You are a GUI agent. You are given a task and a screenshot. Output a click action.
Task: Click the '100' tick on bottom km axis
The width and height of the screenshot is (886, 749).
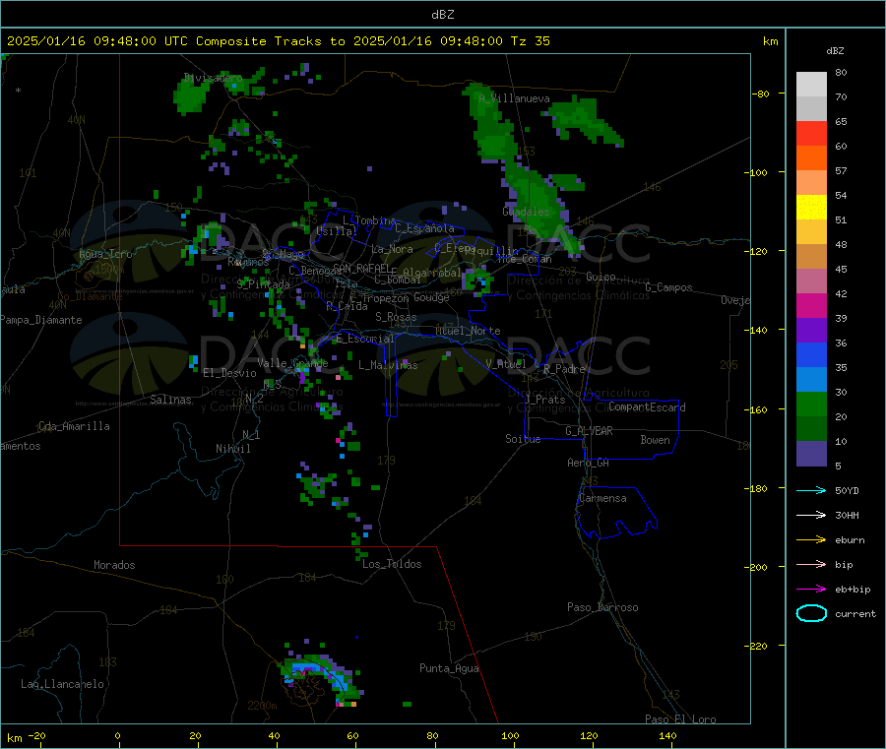pos(510,735)
